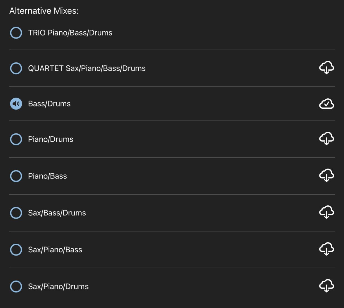Enable the Piano/Bass radio option

click(16, 176)
